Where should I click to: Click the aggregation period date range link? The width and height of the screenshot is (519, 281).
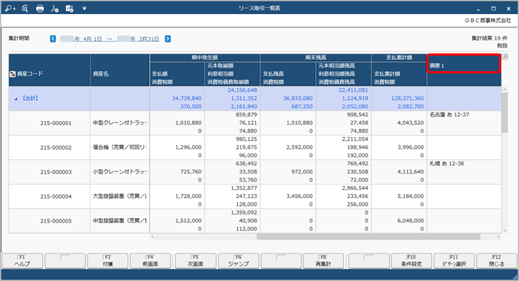tap(110, 39)
